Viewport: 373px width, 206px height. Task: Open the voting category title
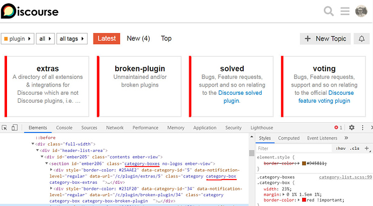324,69
